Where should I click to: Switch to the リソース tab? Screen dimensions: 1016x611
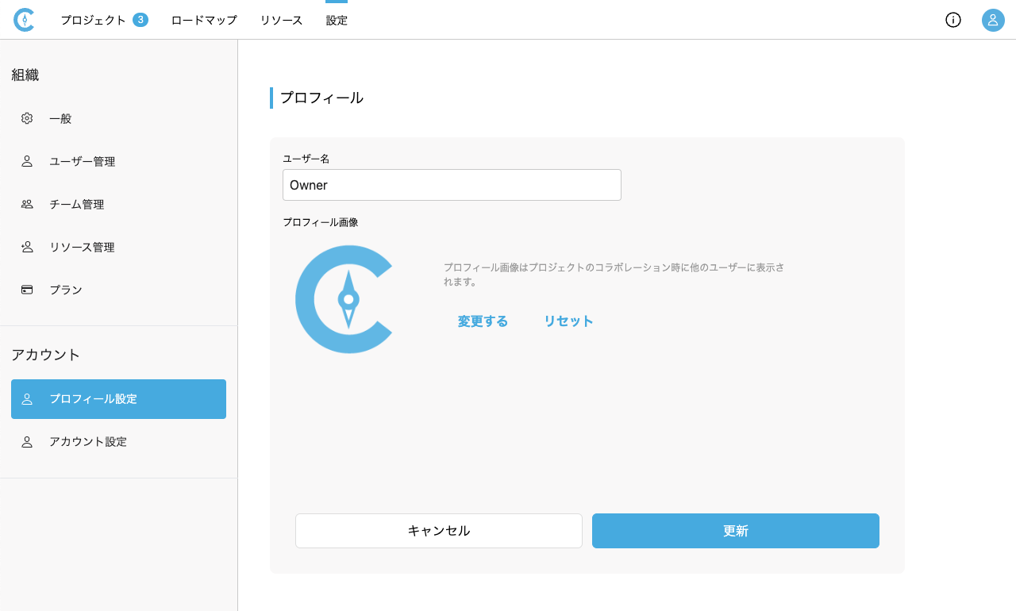pyautogui.click(x=281, y=20)
